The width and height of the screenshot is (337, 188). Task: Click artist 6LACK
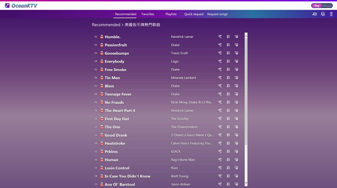coord(176,152)
